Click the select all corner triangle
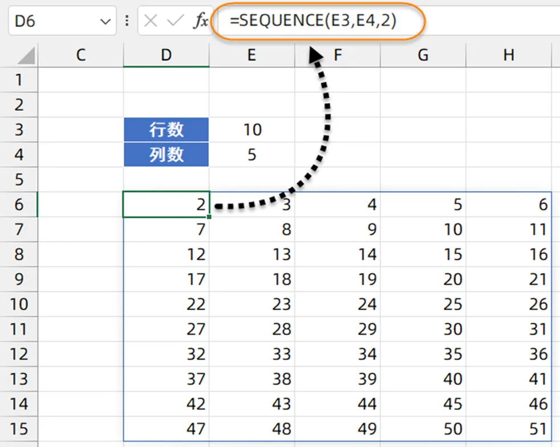Viewport: 560px width, 447px height. click(25, 56)
